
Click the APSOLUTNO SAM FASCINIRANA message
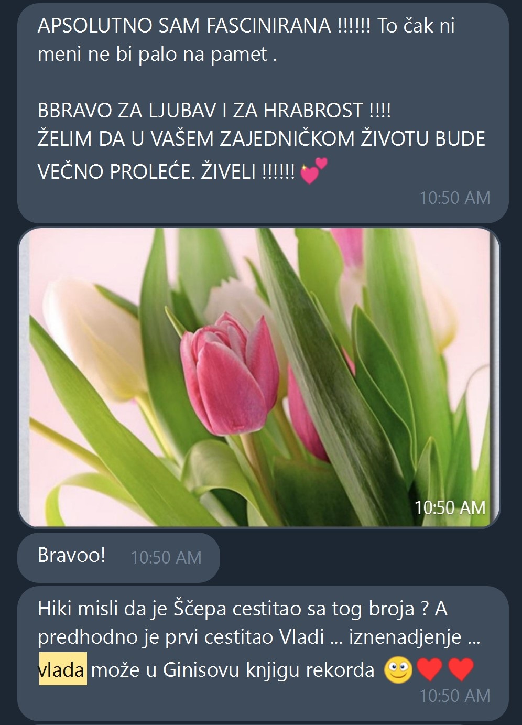coord(263,112)
